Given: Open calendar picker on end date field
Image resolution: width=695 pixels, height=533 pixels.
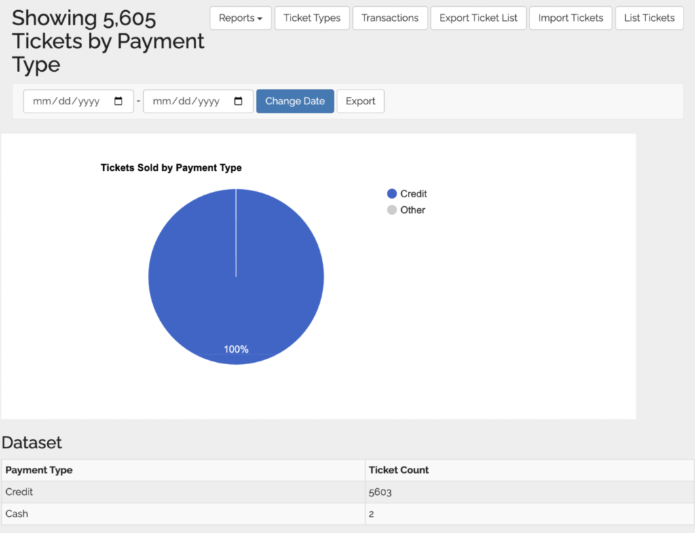Looking at the screenshot, I should pyautogui.click(x=238, y=101).
